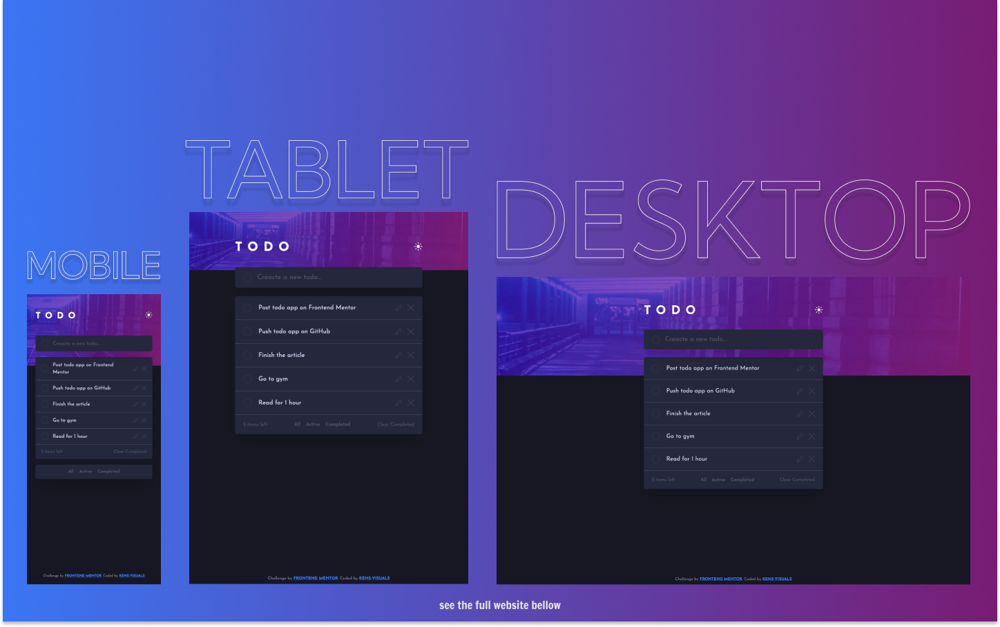Edit 'Go to gym' pencil in desktop preview
This screenshot has height=627, width=1000.
click(800, 436)
